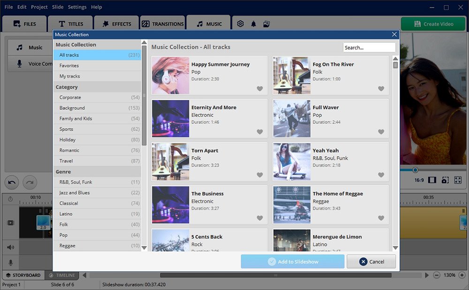Click Add to Slideshow button
This screenshot has height=290, width=469.
click(x=293, y=261)
